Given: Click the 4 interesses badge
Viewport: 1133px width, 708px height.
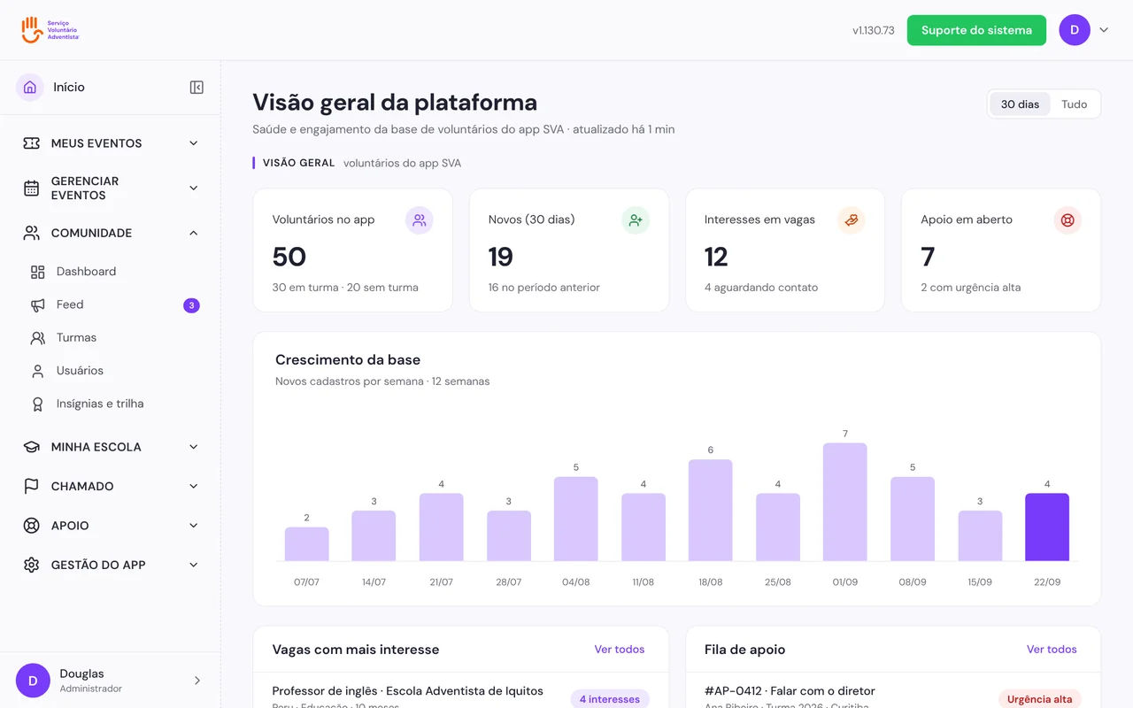Looking at the screenshot, I should point(610,699).
